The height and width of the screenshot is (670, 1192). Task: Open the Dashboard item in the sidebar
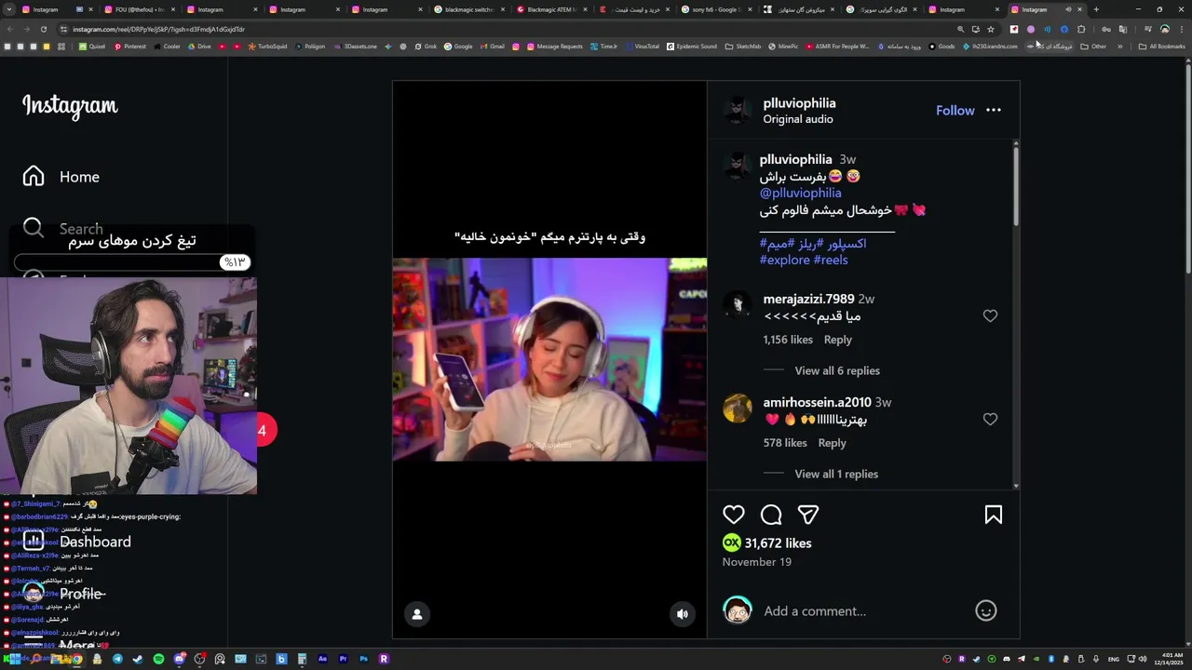pyautogui.click(x=78, y=542)
